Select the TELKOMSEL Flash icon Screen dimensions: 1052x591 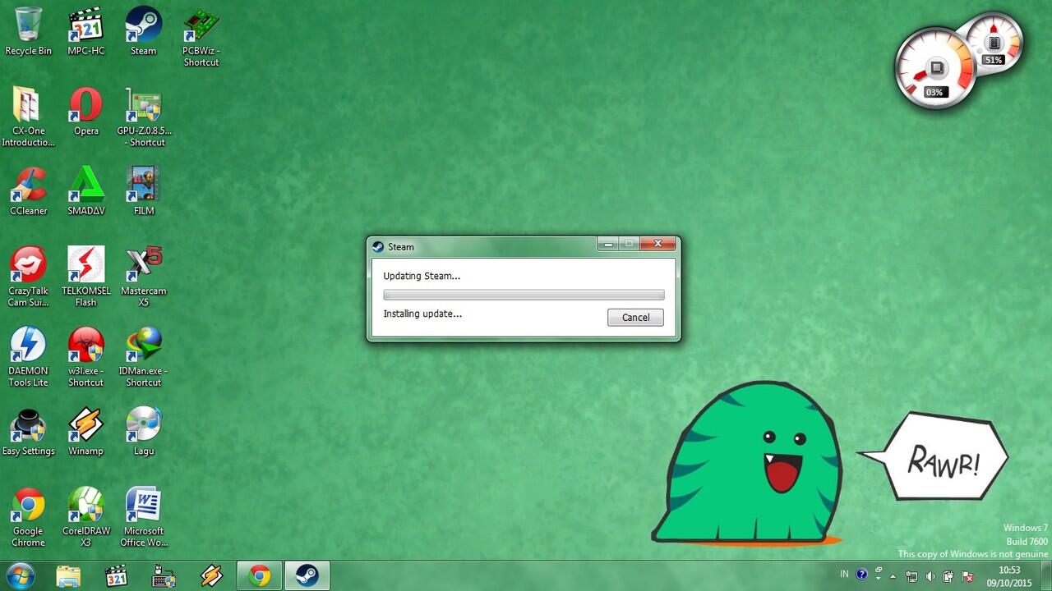click(86, 277)
